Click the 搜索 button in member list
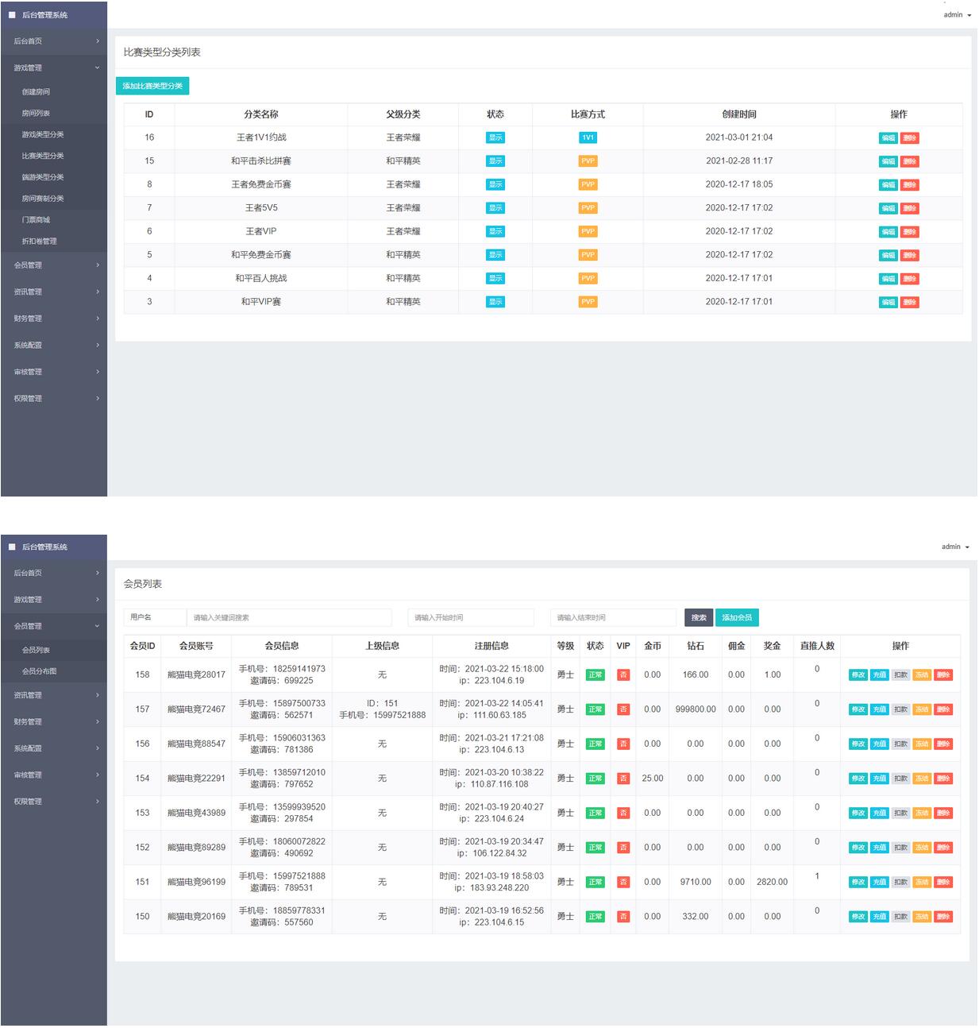Viewport: 979px width, 1028px height. pos(699,617)
